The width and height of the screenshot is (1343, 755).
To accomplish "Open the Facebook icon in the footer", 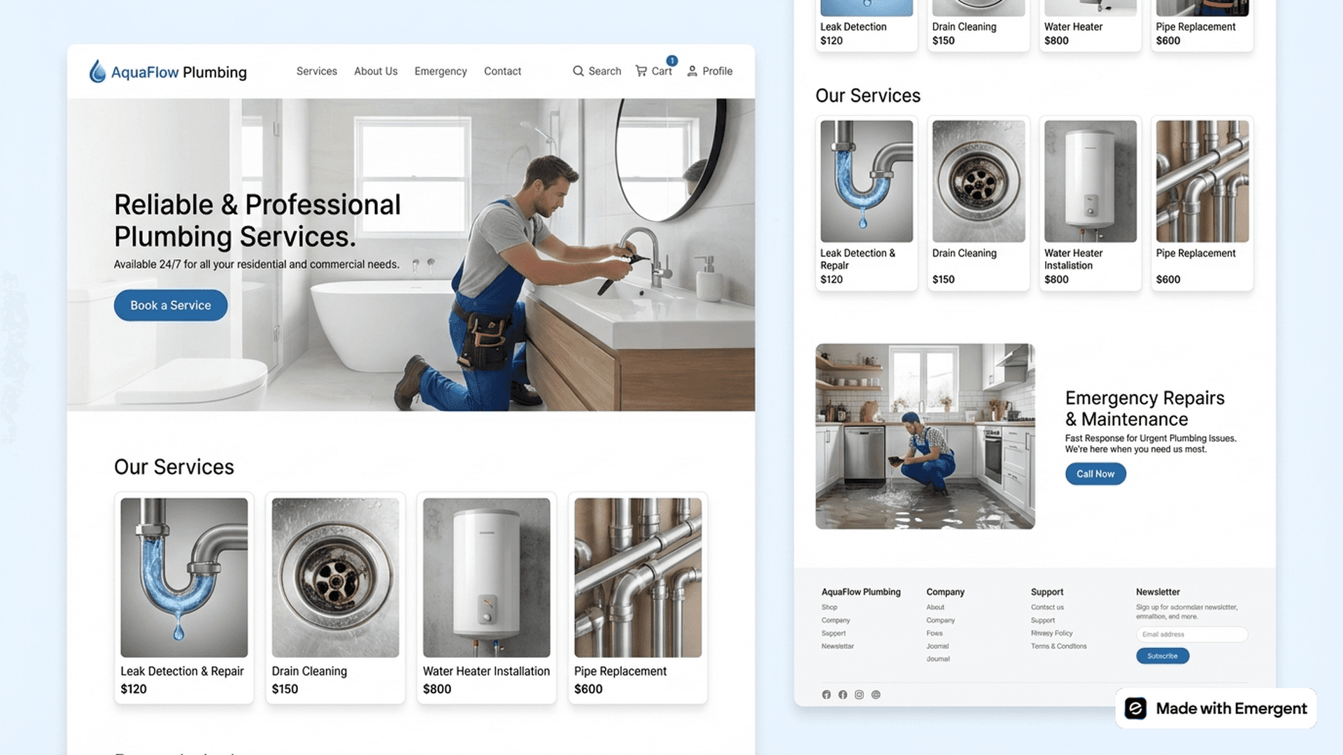I will pos(842,694).
